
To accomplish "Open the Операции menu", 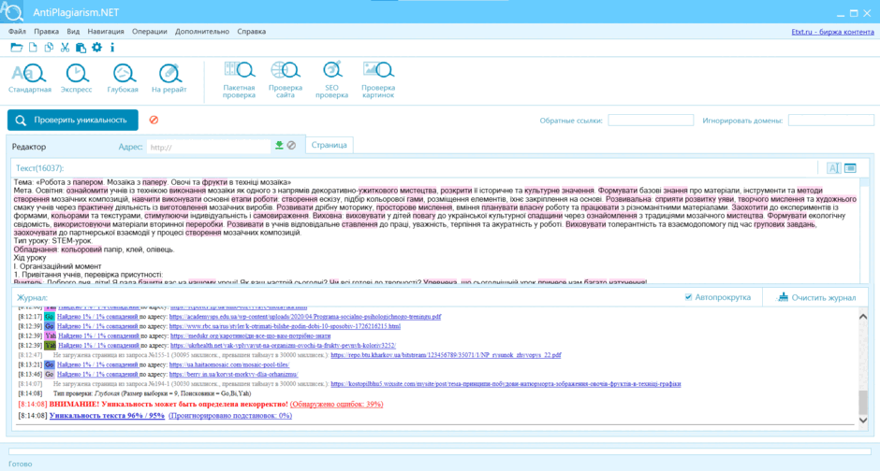I will click(149, 32).
